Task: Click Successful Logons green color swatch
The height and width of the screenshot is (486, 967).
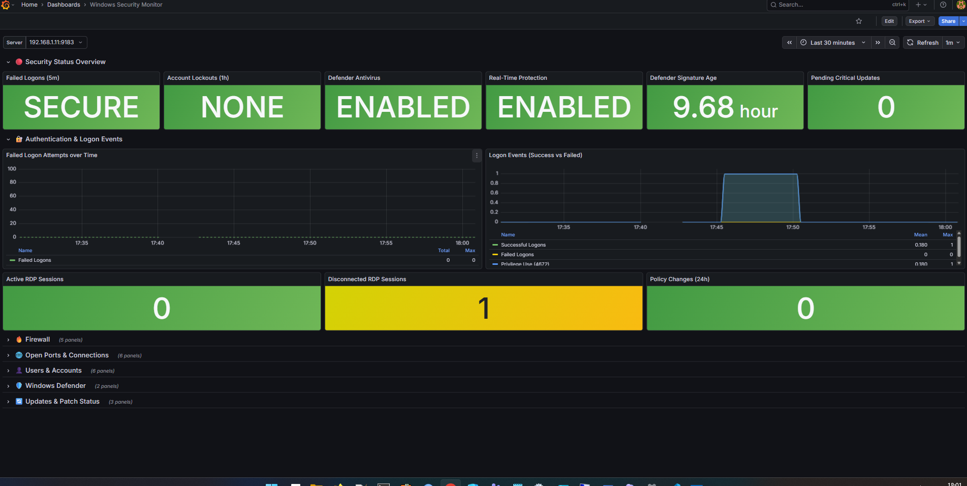Action: [x=495, y=245]
